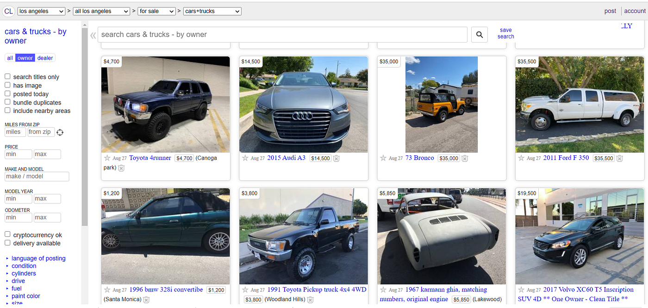Open the los angeles site dropdown
648x308 pixels.
[41, 11]
